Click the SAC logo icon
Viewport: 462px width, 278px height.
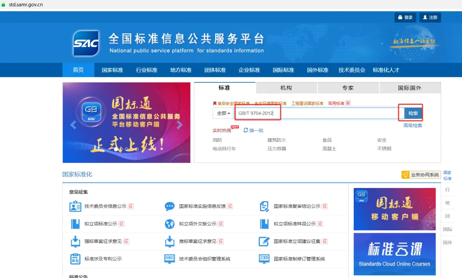(x=86, y=43)
